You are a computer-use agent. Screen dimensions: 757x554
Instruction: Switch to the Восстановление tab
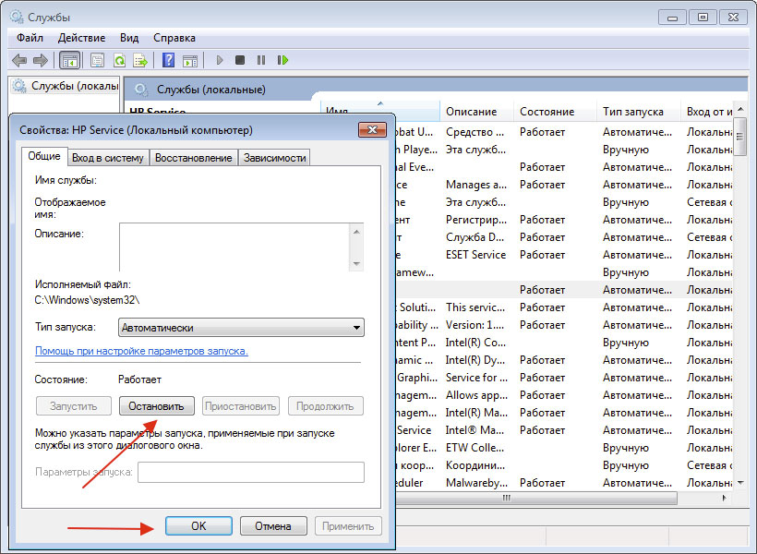click(193, 158)
